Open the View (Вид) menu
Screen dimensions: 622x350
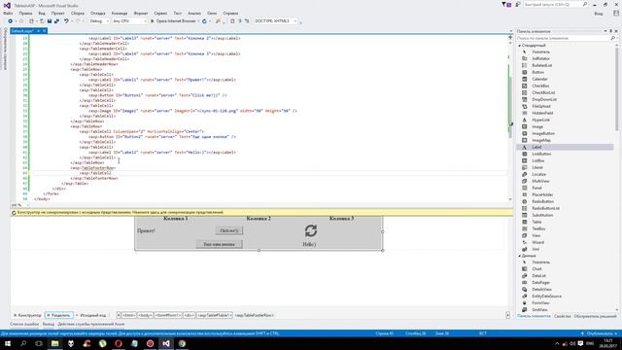pos(42,13)
